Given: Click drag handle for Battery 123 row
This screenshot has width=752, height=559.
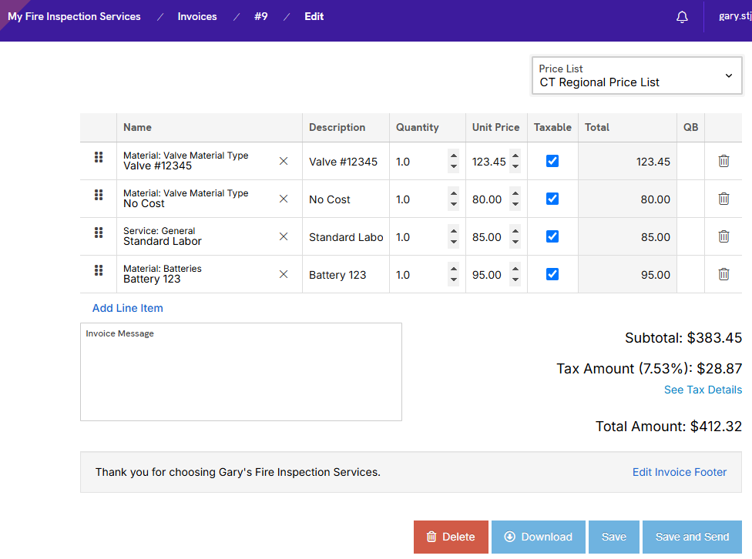Looking at the screenshot, I should click(99, 270).
